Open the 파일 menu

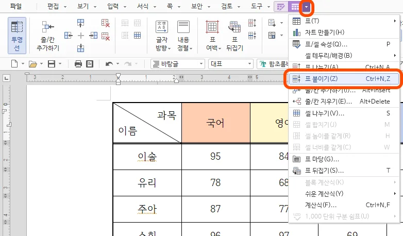point(16,6)
